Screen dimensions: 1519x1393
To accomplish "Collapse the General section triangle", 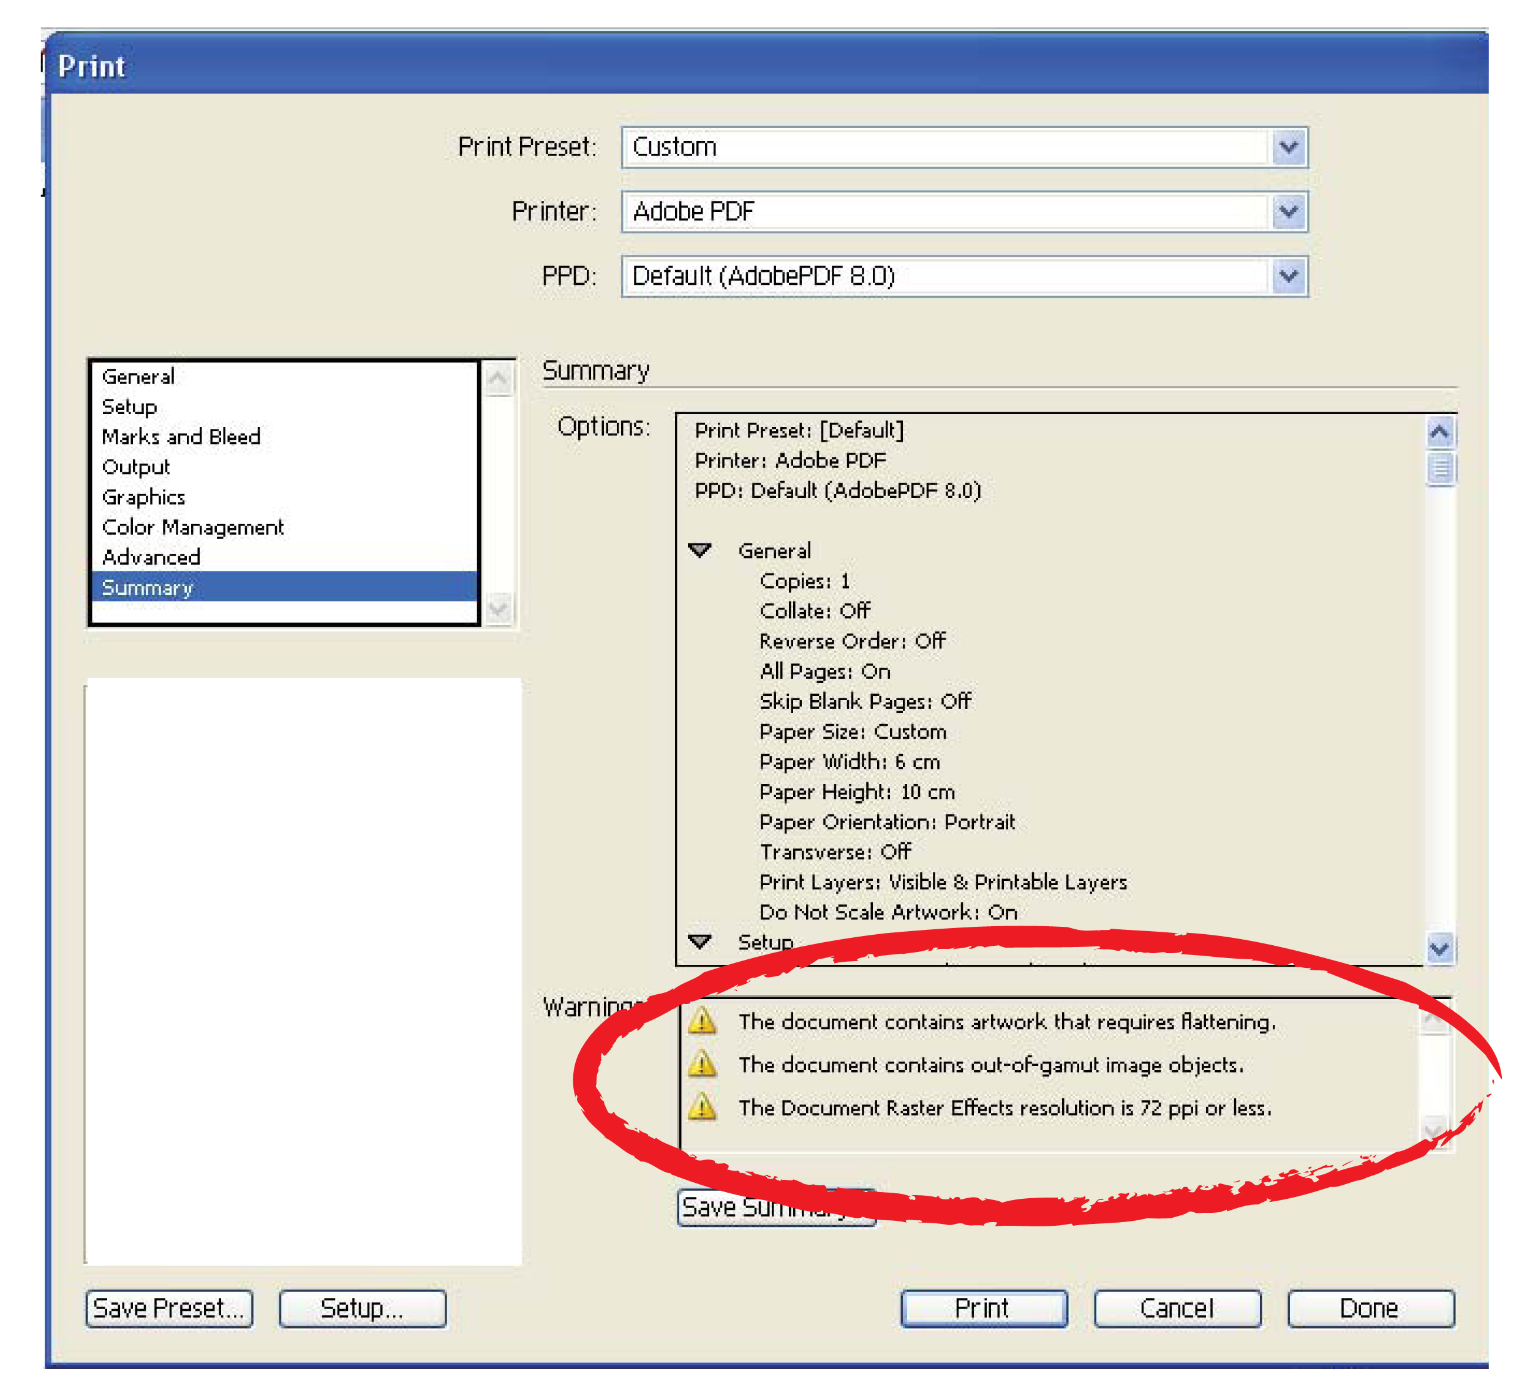I will click(x=699, y=550).
